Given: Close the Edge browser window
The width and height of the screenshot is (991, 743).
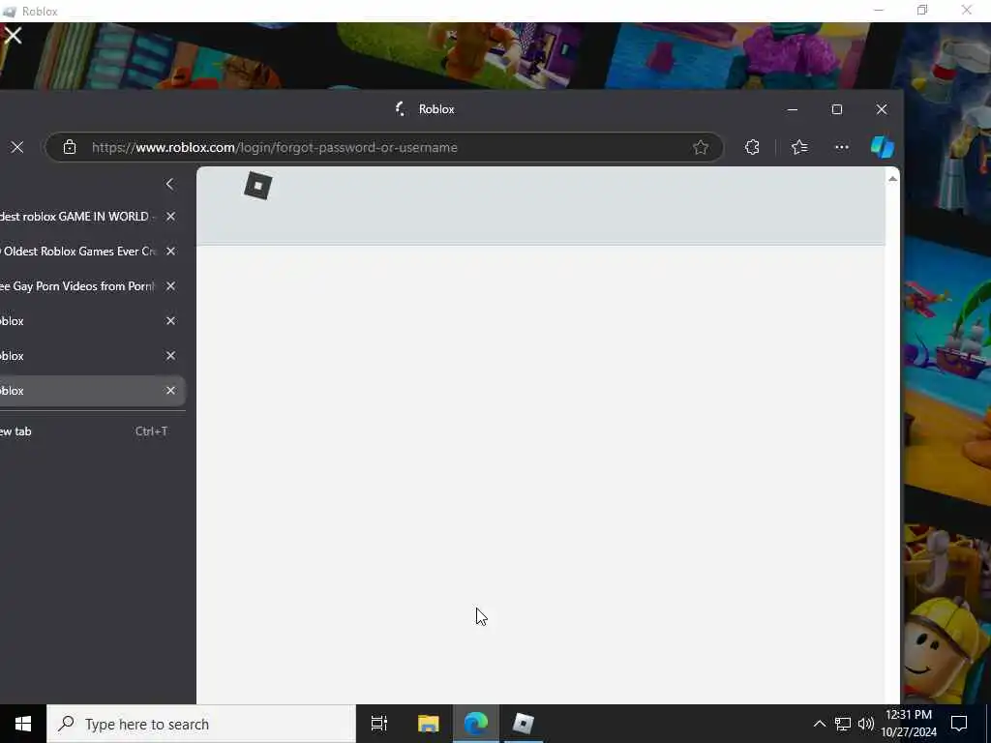Looking at the screenshot, I should [x=882, y=109].
